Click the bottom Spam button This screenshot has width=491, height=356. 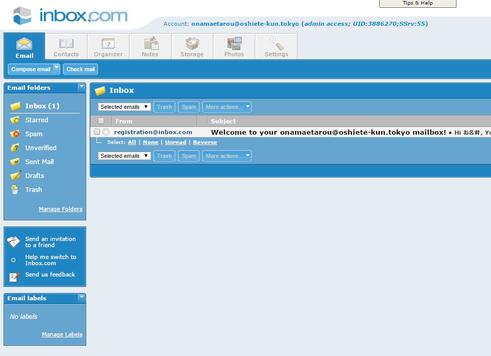[x=189, y=156]
